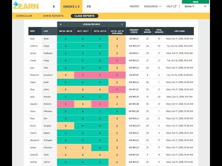The width and height of the screenshot is (222, 166).
Task: Click Noah's Sep 24 yellow cell
Action: [x=66, y=126]
